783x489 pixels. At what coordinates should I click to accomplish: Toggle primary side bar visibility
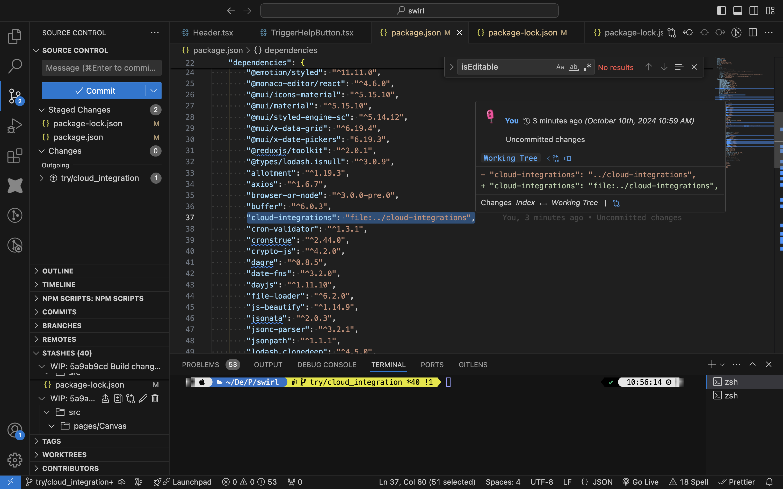coord(721,11)
